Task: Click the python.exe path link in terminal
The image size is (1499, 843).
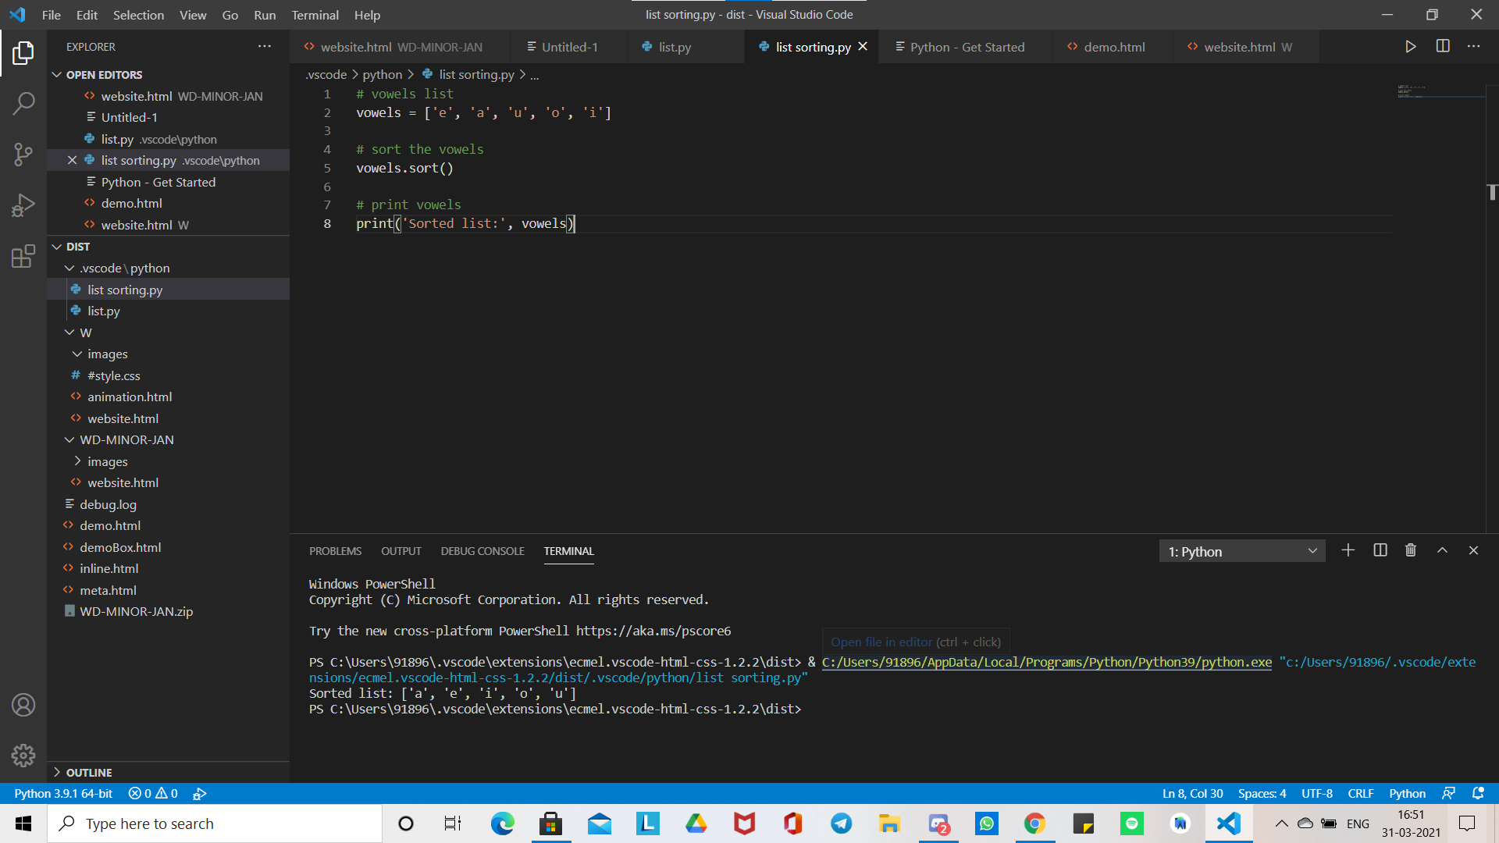Action: (1046, 663)
